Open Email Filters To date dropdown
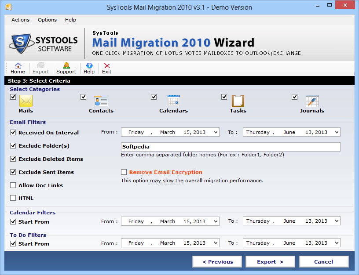 click(337, 132)
